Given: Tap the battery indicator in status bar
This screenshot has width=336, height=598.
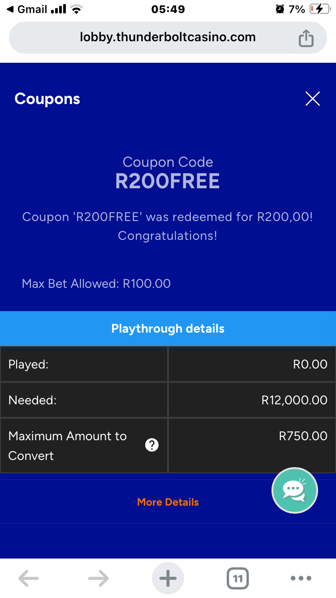Looking at the screenshot, I should click(319, 9).
